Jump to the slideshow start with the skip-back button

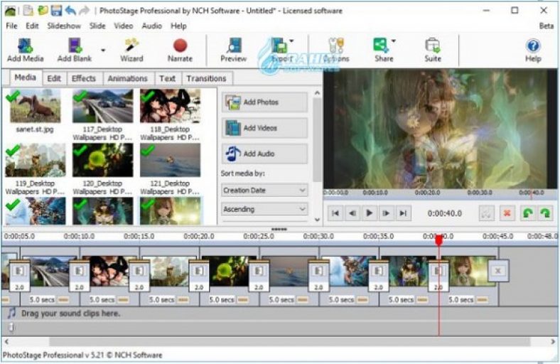[x=335, y=213]
